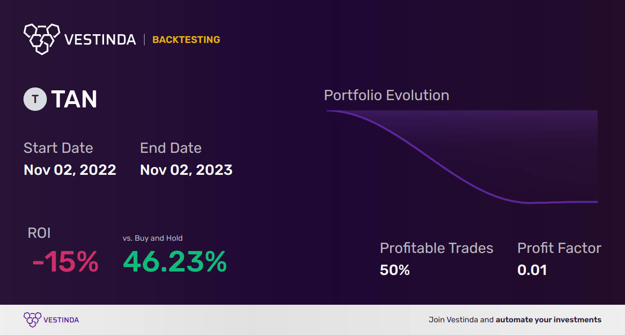
Task: Click the Profit Factor 0.01 figure
Action: pyautogui.click(x=532, y=270)
